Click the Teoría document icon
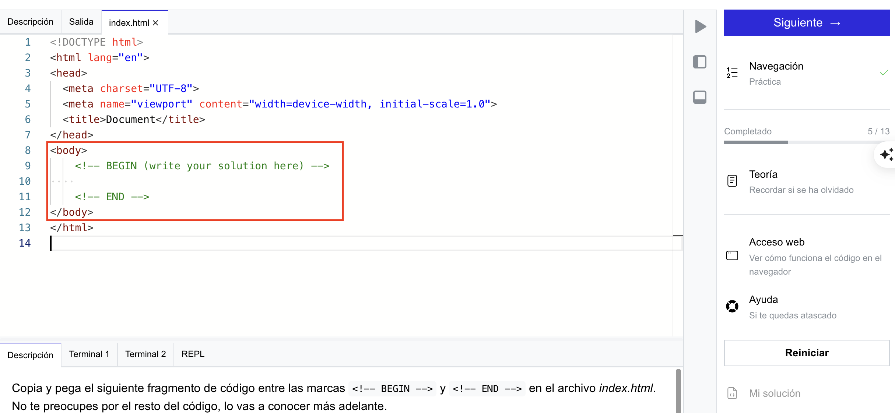The height and width of the screenshot is (413, 895). pyautogui.click(x=732, y=181)
